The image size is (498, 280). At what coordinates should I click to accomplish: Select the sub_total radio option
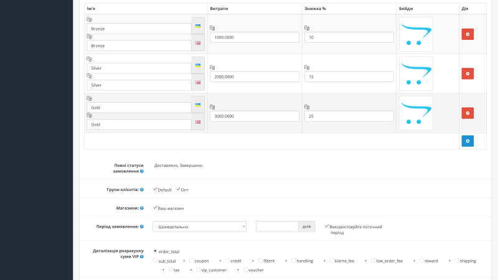(x=155, y=260)
